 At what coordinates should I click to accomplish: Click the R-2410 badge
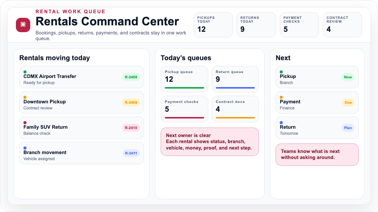tap(131, 128)
